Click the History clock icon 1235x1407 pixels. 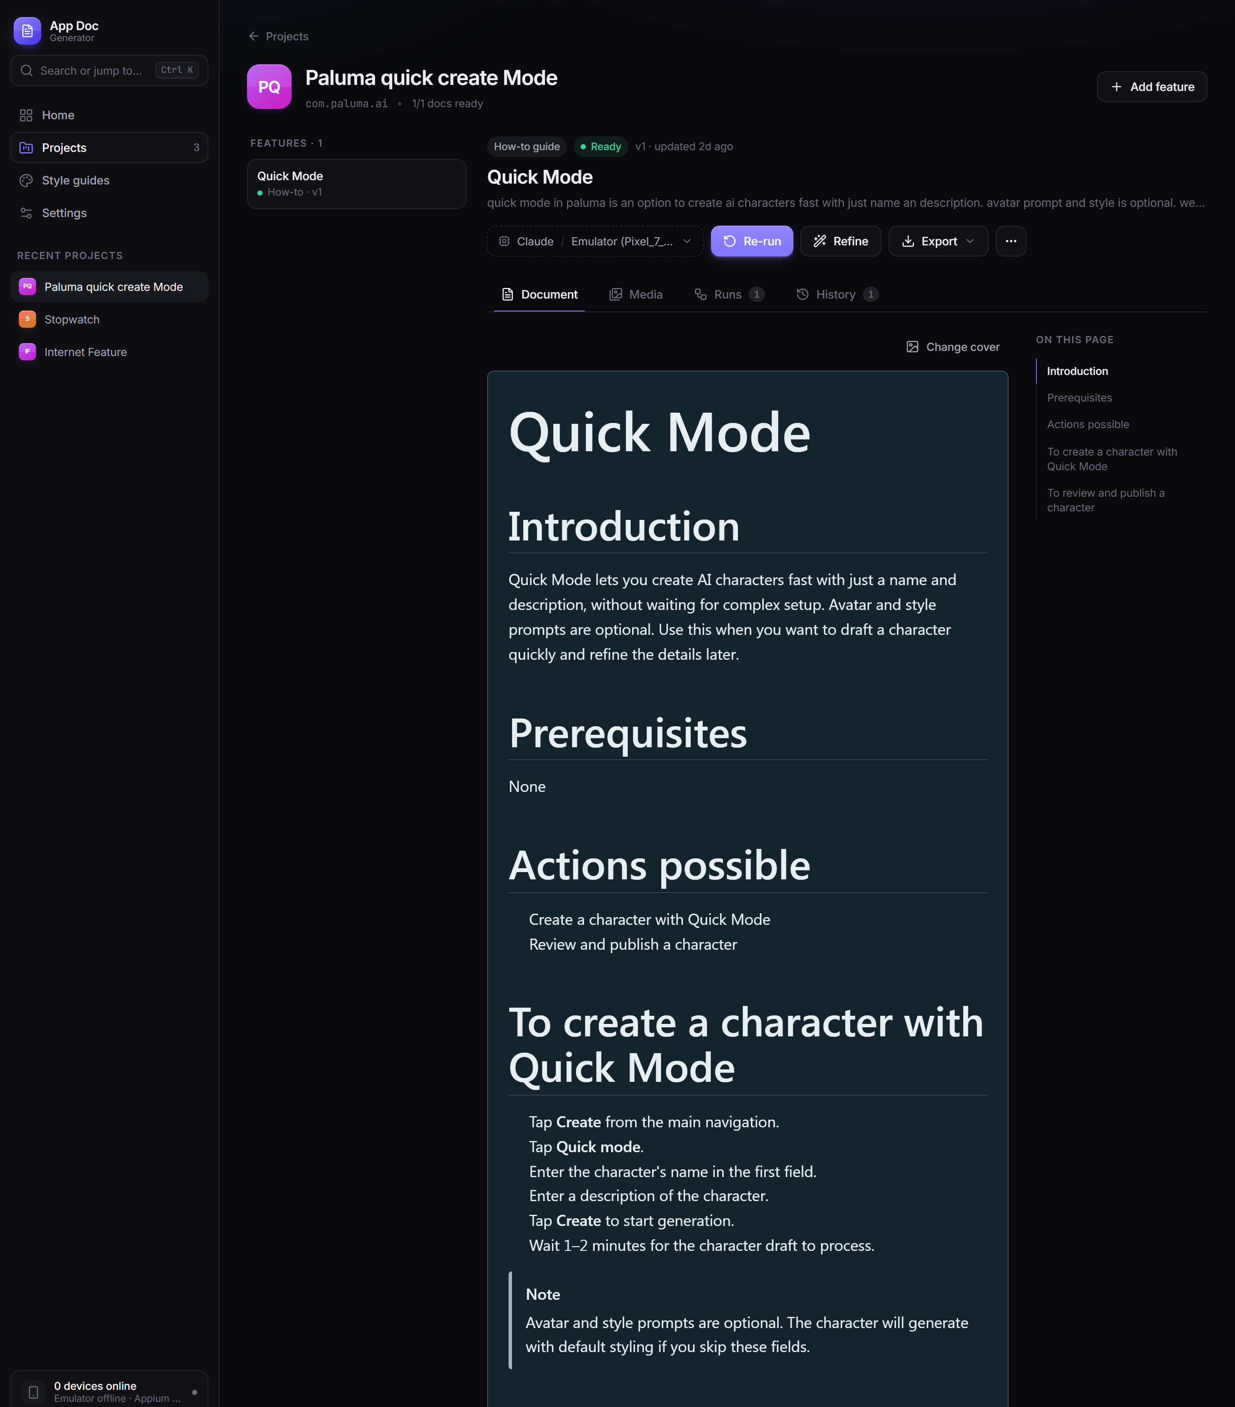click(x=802, y=295)
